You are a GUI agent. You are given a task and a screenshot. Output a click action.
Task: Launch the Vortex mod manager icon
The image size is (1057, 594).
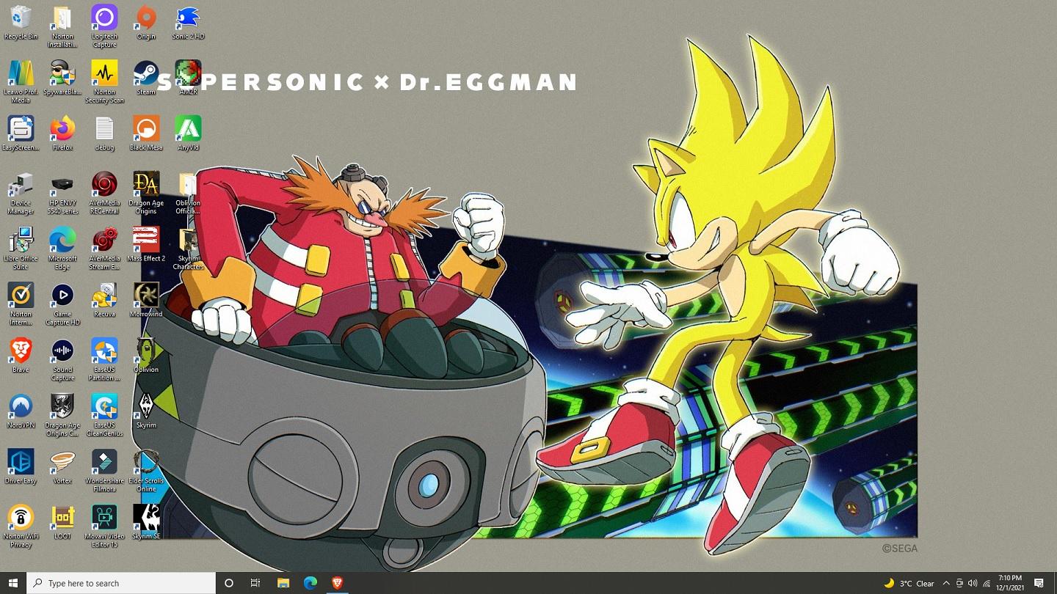(x=62, y=468)
